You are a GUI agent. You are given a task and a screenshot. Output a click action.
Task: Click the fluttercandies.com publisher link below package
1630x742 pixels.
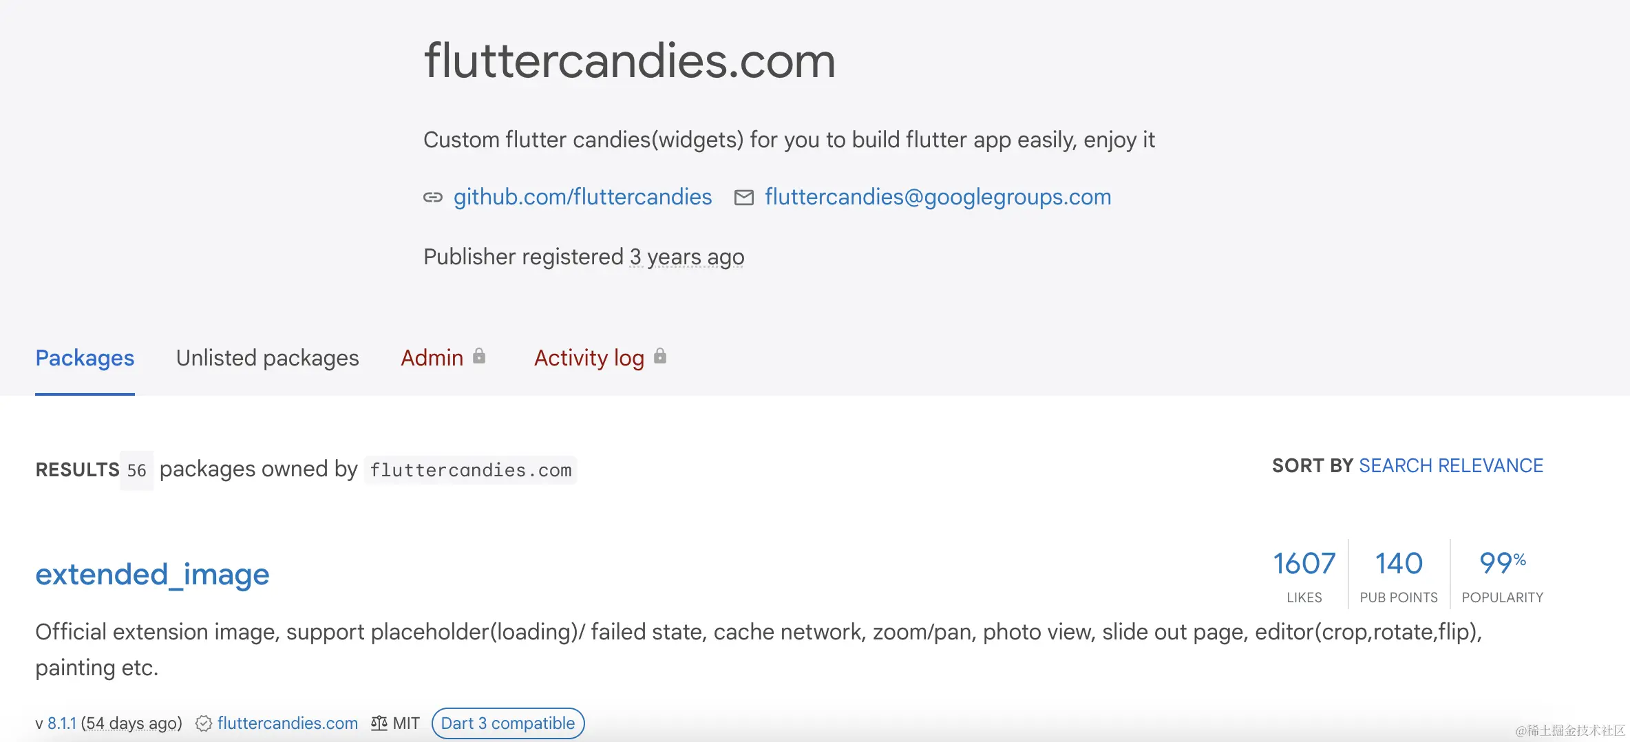(288, 723)
